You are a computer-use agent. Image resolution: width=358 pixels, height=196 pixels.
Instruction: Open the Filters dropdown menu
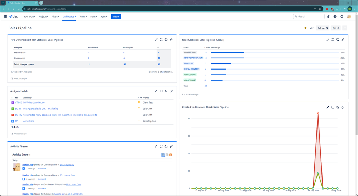tap(55, 16)
